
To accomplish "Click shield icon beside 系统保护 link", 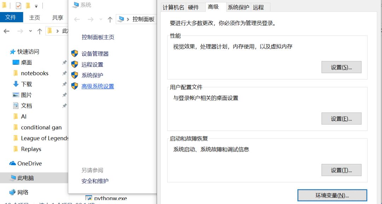I will (75, 75).
